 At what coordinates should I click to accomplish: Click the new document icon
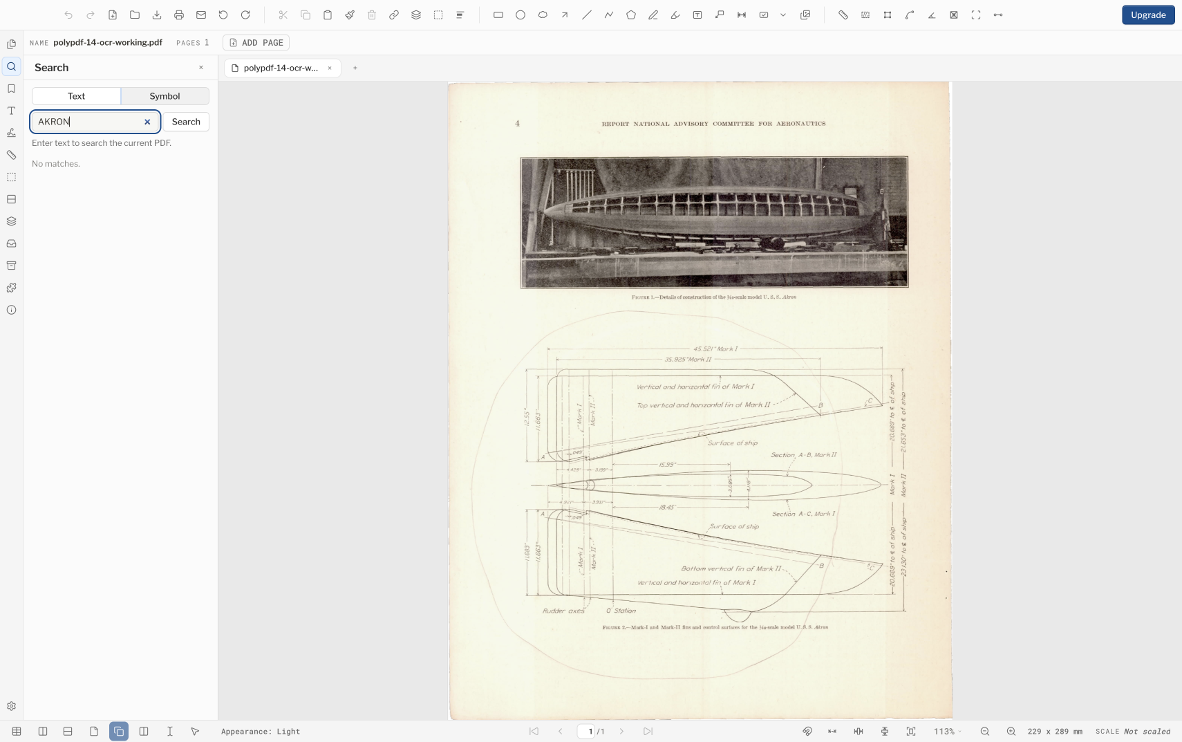pyautogui.click(x=113, y=15)
